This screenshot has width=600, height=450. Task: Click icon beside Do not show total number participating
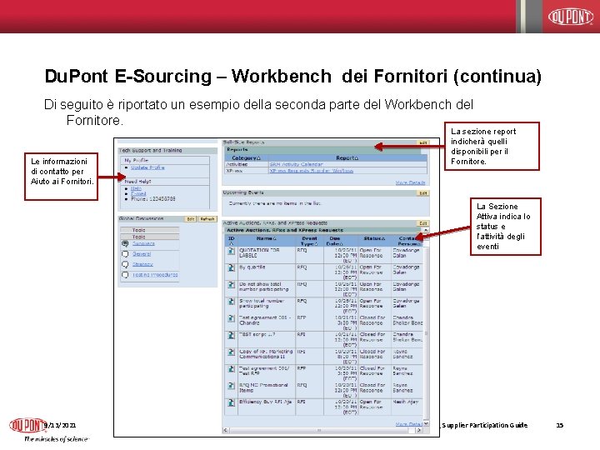click(x=231, y=285)
